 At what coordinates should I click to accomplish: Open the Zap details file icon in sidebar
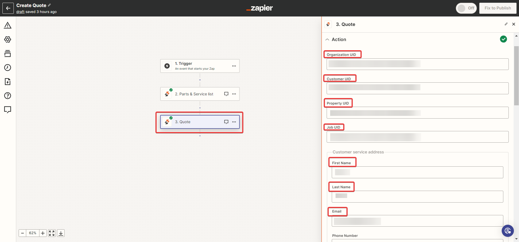(x=8, y=82)
